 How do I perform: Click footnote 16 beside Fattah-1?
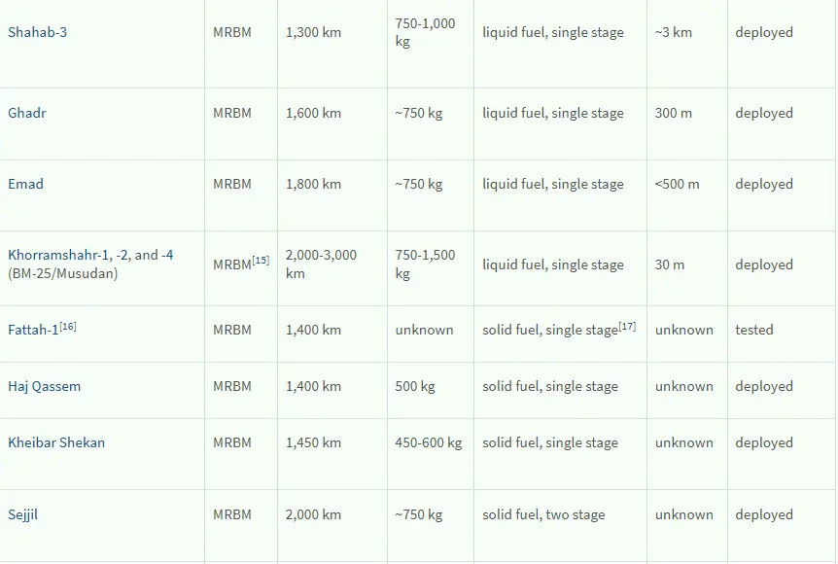pos(68,326)
